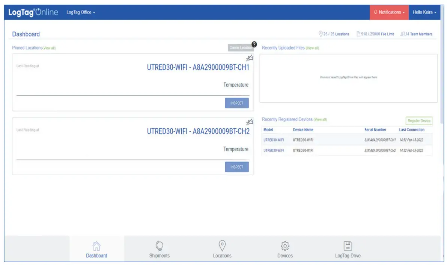The height and width of the screenshot is (265, 447).
Task: Click the Device Name column header
Action: 303,129
